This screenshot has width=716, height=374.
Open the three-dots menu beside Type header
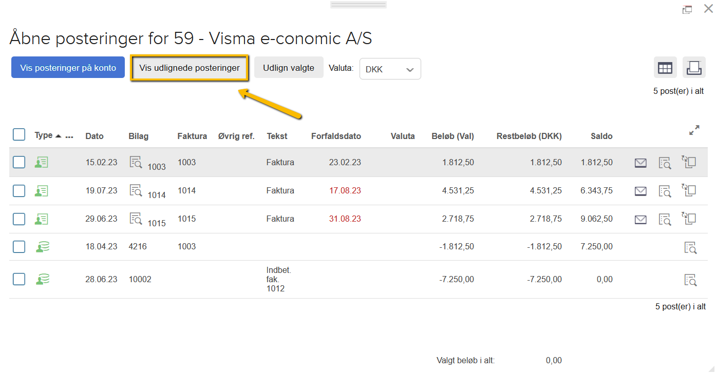point(70,137)
